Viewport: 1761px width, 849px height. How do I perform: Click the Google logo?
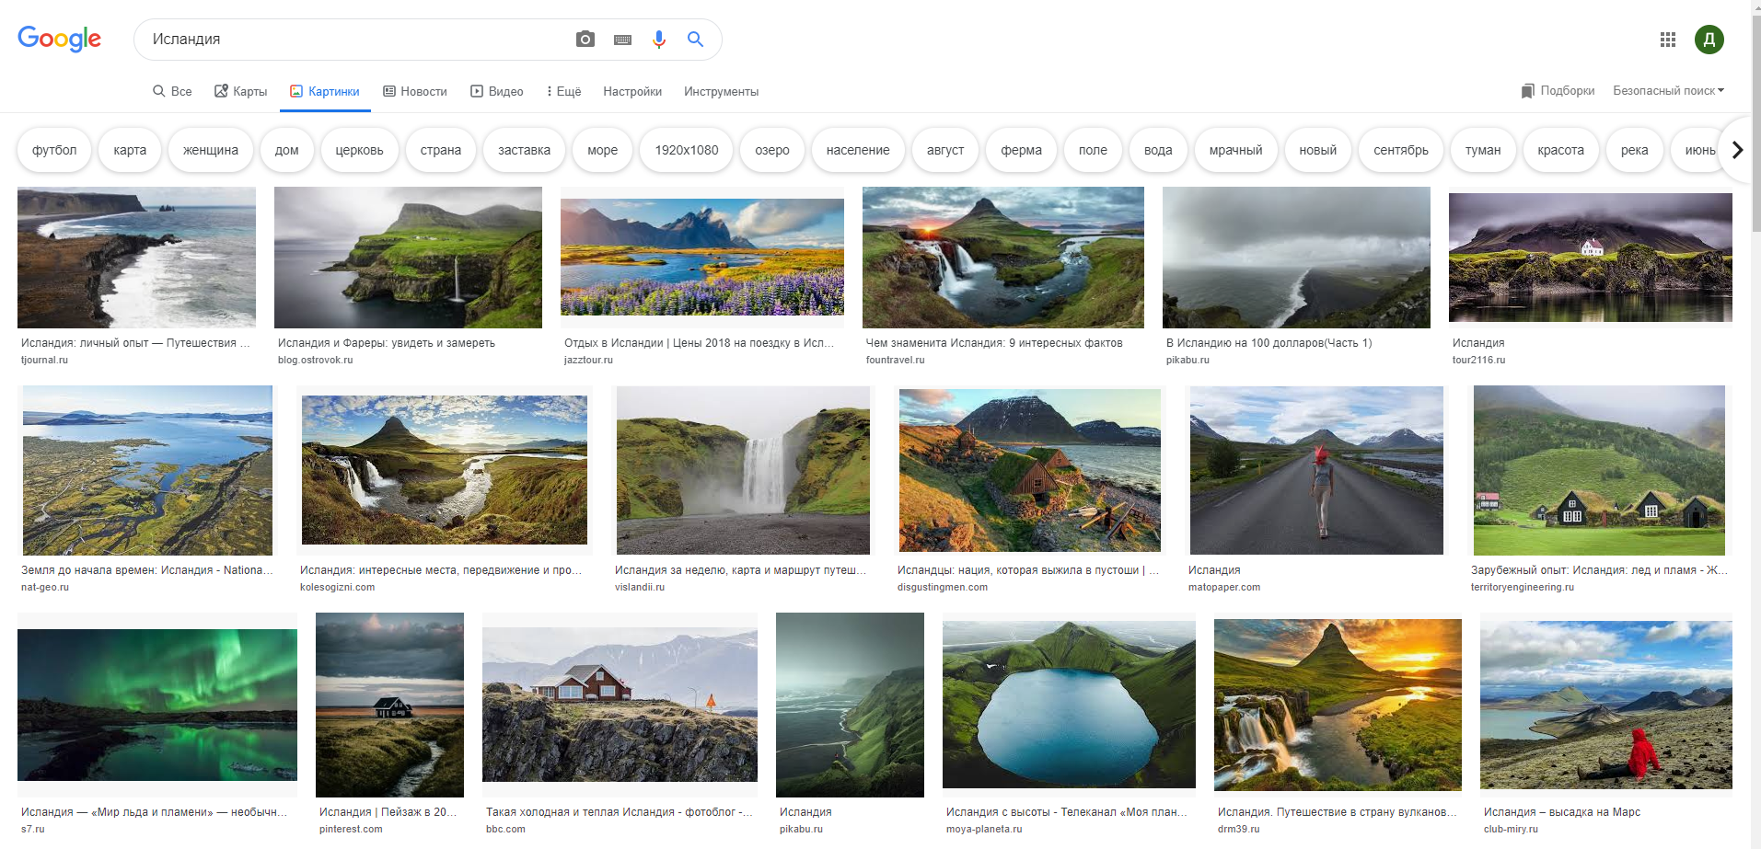[59, 39]
